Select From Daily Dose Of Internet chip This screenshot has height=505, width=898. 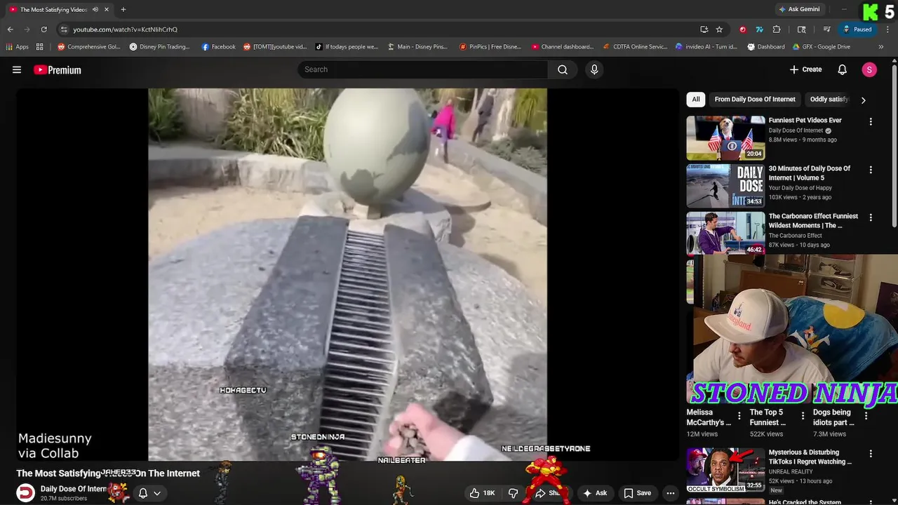coord(755,100)
